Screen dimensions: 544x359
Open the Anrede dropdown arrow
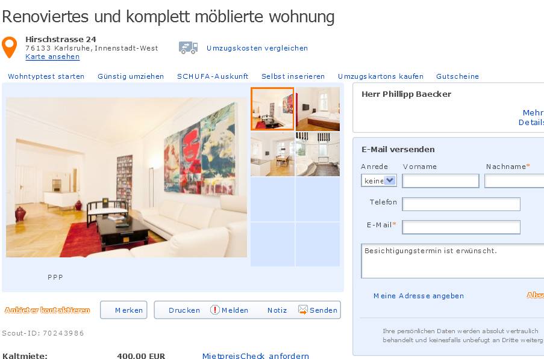click(x=390, y=180)
